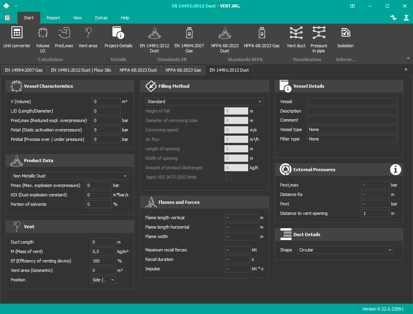The image size is (413, 314).
Task: Click the External Pressures info icon
Action: click(x=395, y=170)
